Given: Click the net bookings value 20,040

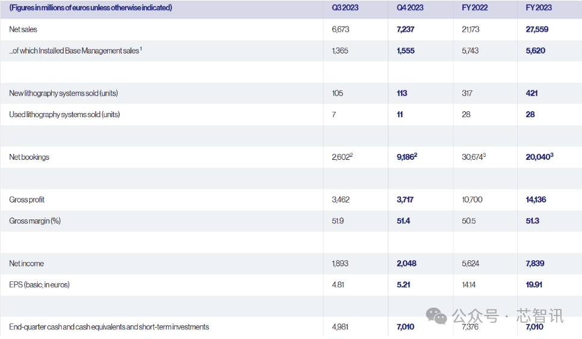Looking at the screenshot, I should 539,157.
